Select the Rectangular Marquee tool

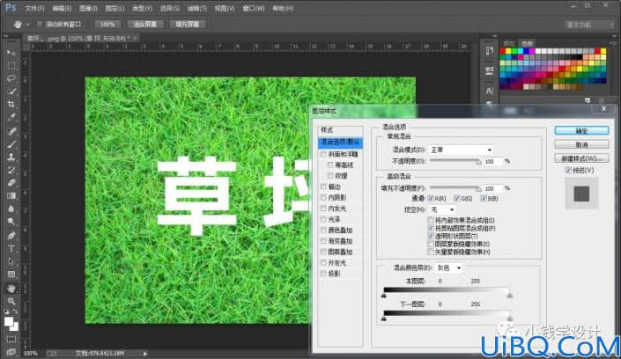11,66
